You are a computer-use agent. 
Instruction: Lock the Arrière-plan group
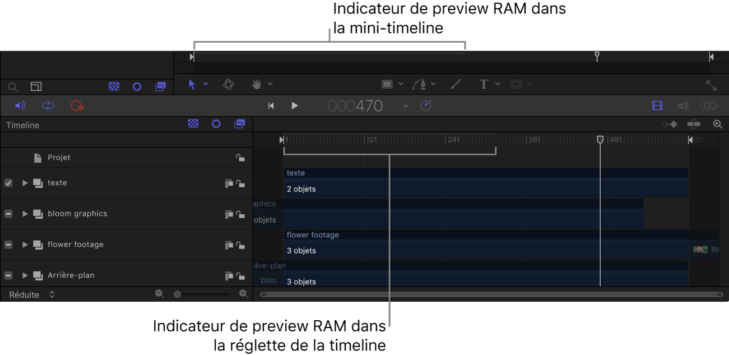(240, 275)
